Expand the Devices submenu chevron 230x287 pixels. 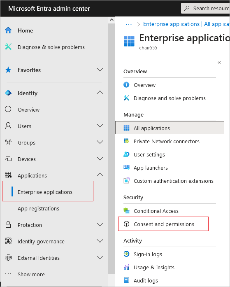point(100,159)
